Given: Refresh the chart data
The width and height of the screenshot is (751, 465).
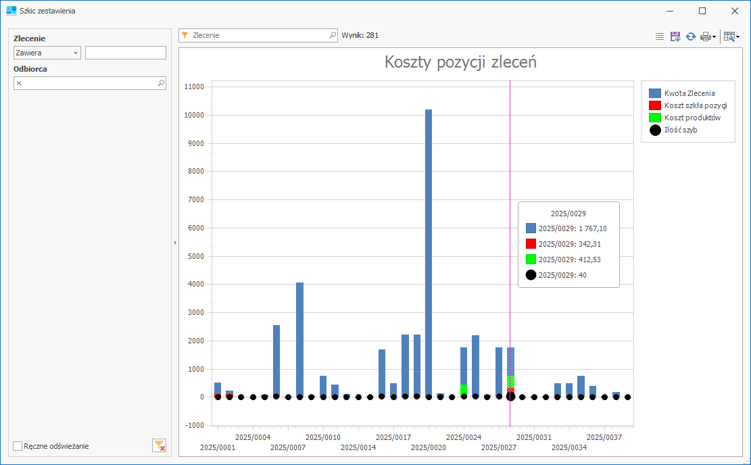Looking at the screenshot, I should [690, 36].
